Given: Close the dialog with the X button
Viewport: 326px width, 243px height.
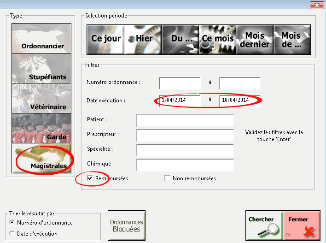Looking at the screenshot, I should 317,5.
